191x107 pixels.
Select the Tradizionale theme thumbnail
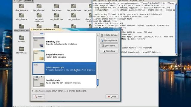[39, 81]
